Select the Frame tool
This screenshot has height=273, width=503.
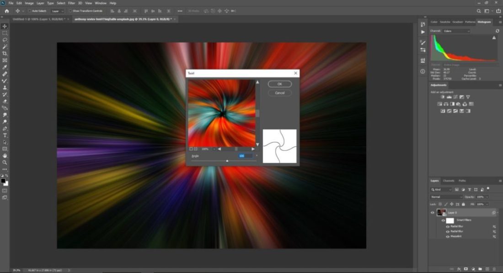click(5, 60)
